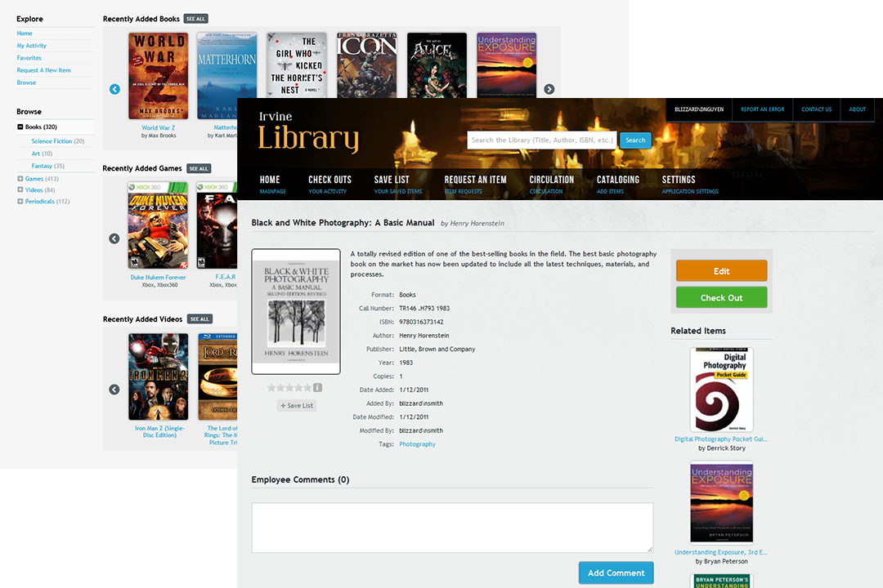Collapse the Books category tree
This screenshot has height=588, width=883.
coord(20,127)
